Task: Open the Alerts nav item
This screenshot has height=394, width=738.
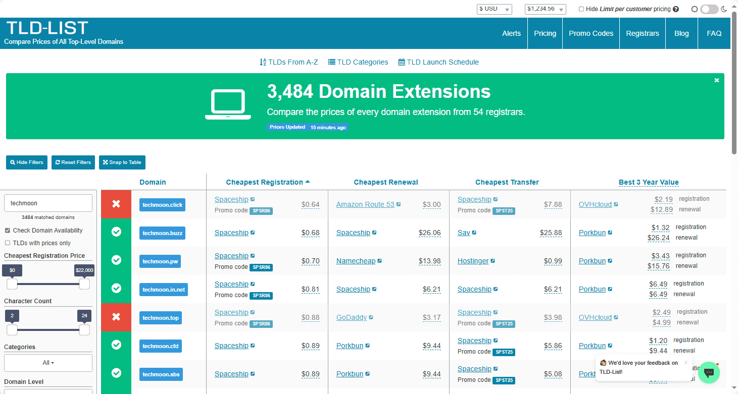Action: click(x=511, y=33)
